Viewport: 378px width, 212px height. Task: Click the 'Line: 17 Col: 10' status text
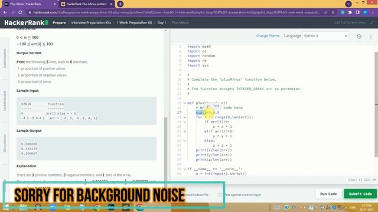point(362,180)
